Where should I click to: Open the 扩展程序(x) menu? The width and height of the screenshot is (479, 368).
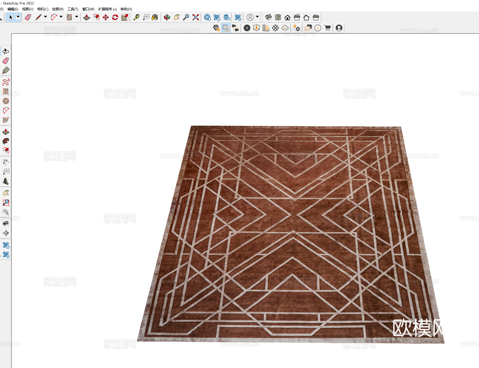[107, 9]
